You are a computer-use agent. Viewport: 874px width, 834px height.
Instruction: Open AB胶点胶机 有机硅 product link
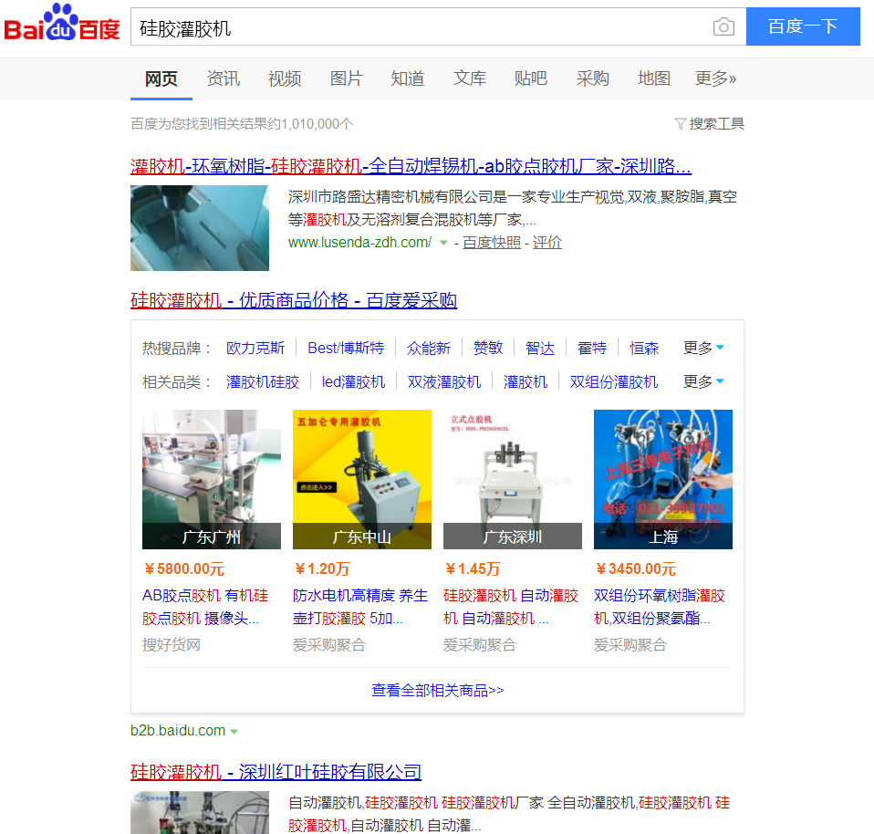205,607
